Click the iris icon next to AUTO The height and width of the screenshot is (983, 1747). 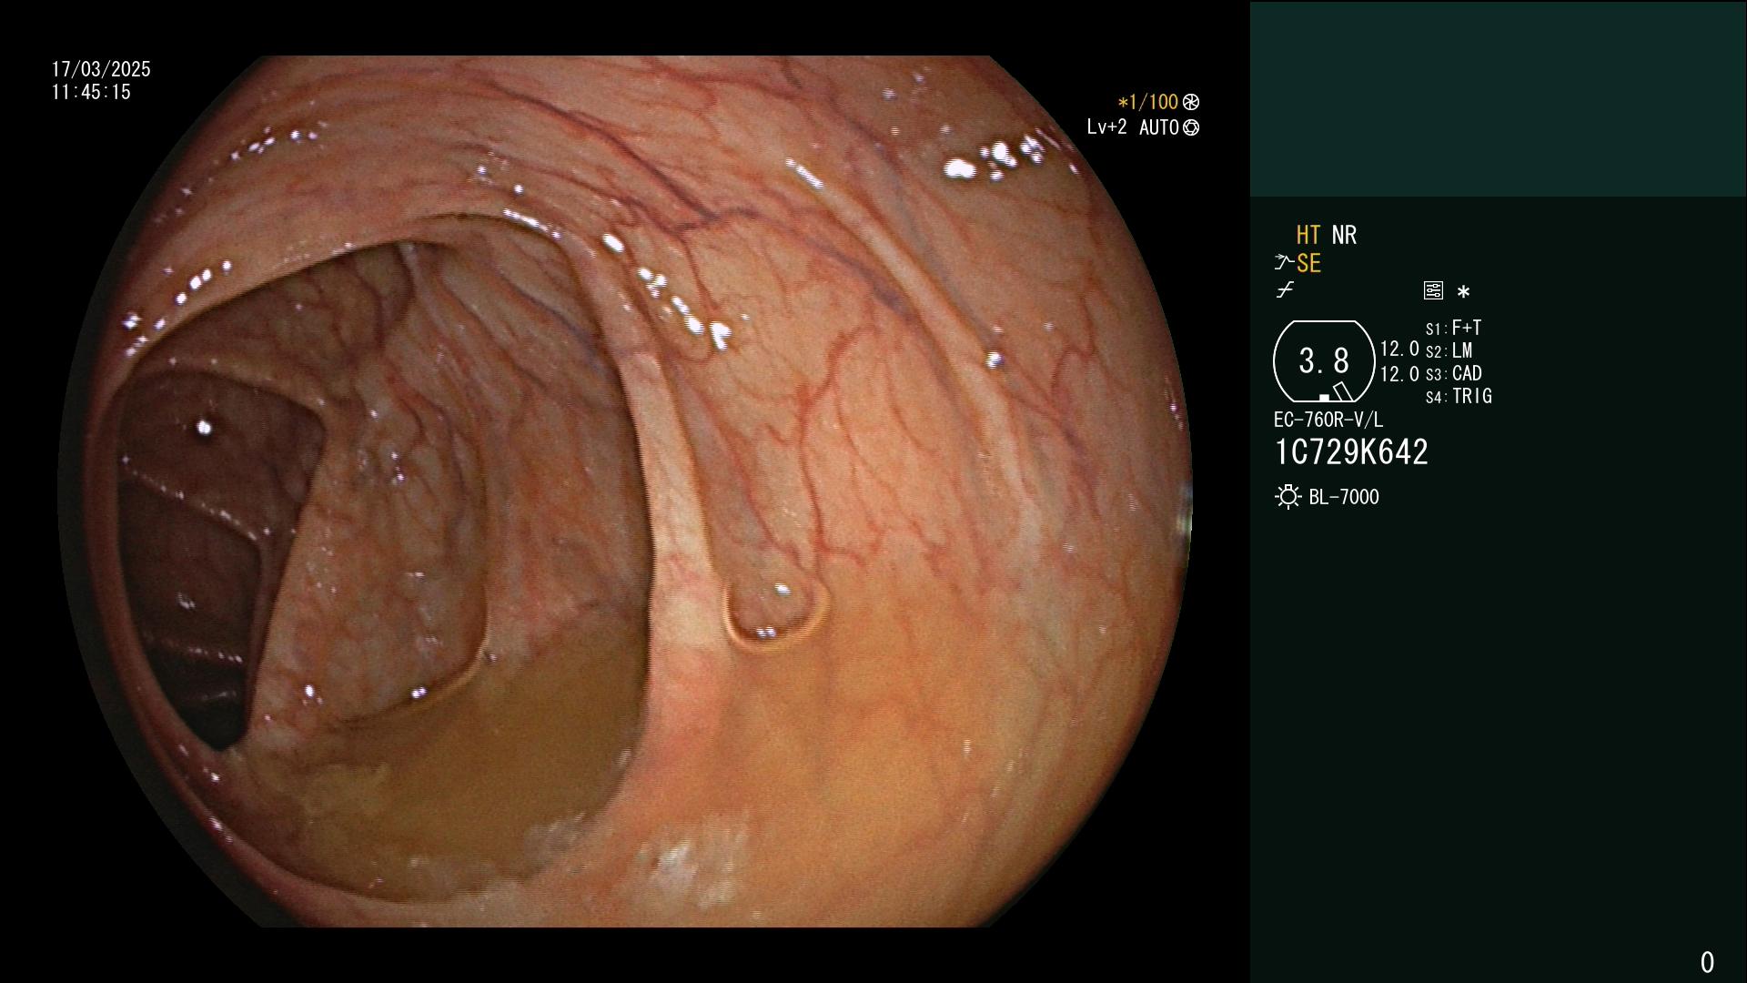pyautogui.click(x=1191, y=127)
